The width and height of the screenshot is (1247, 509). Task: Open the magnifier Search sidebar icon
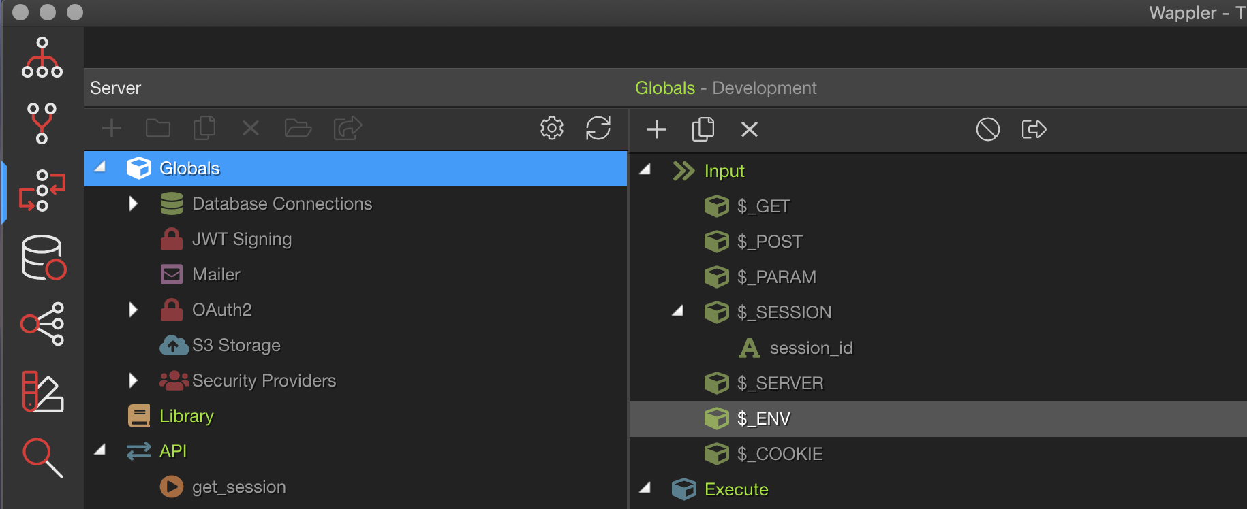click(x=43, y=458)
